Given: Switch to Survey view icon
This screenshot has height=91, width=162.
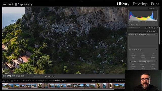Looking at the screenshot, I should coord(18,76).
